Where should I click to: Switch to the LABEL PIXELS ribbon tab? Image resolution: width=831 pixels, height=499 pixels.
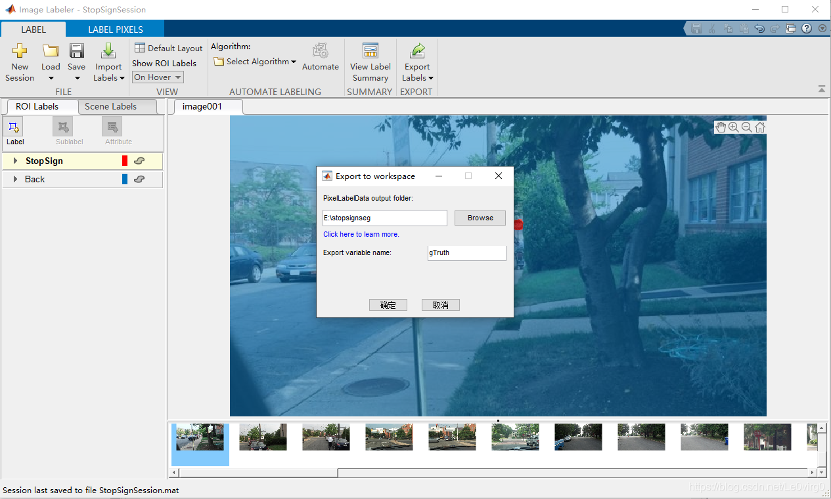pos(116,29)
